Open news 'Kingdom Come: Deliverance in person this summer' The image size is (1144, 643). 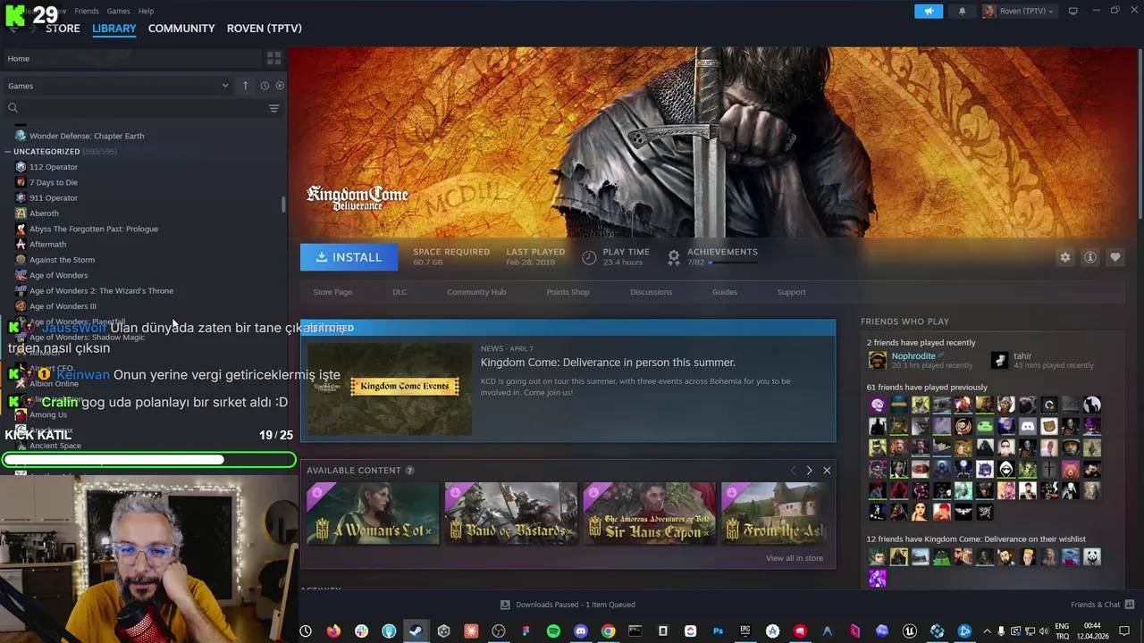pyautogui.click(x=608, y=363)
